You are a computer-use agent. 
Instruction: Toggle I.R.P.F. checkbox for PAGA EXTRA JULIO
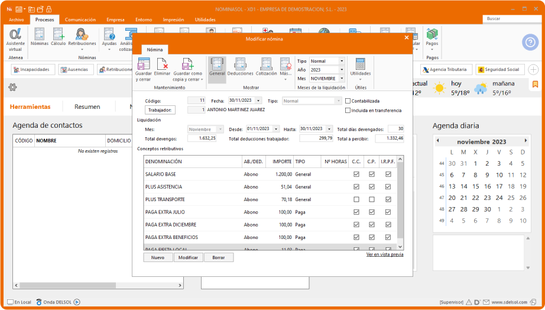coord(388,212)
